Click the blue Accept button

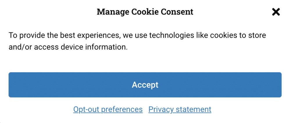(145, 85)
